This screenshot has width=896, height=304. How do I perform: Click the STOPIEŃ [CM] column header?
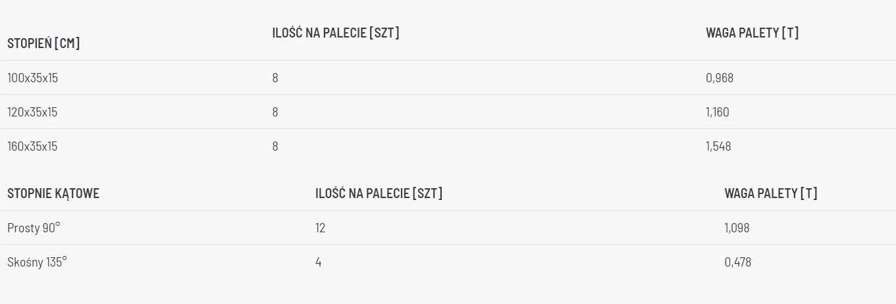click(43, 43)
